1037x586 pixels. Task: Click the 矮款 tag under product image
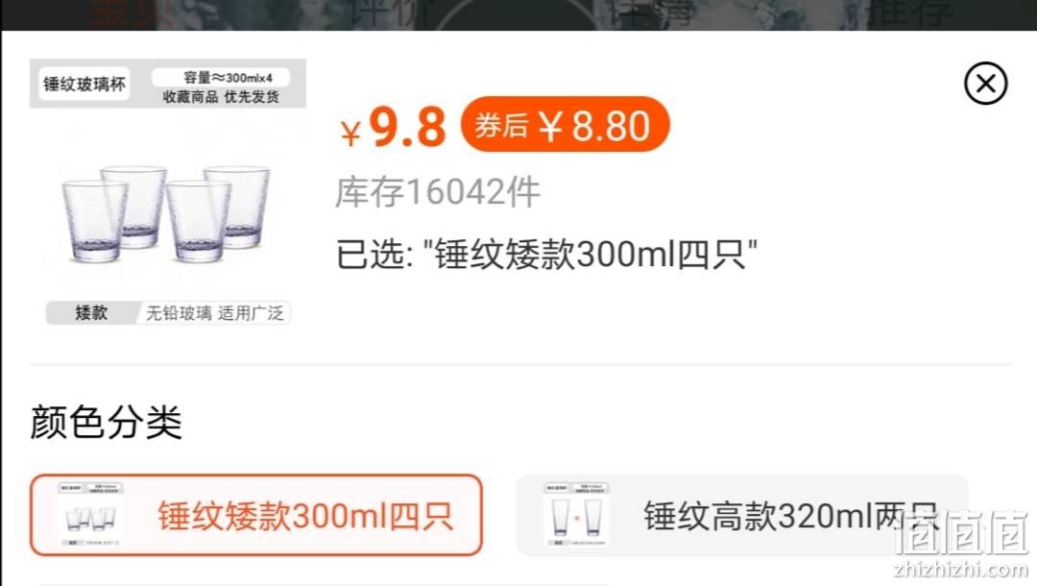click(91, 313)
